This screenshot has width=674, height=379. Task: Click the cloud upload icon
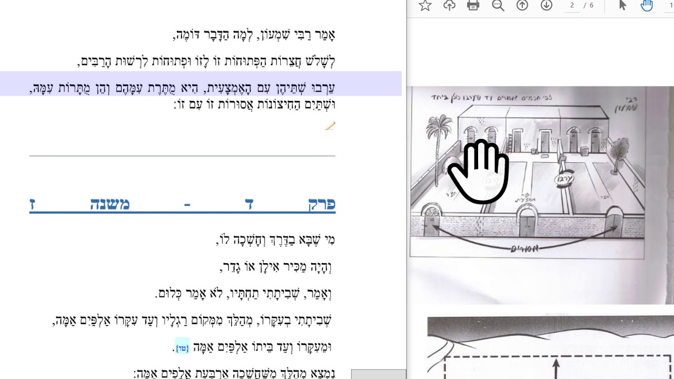point(449,5)
